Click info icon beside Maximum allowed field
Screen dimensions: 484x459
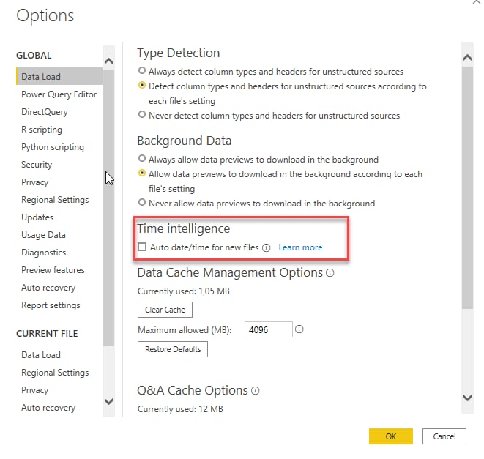click(x=299, y=329)
